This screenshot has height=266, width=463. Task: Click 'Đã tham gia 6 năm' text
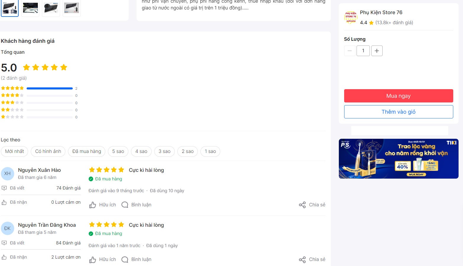click(37, 177)
